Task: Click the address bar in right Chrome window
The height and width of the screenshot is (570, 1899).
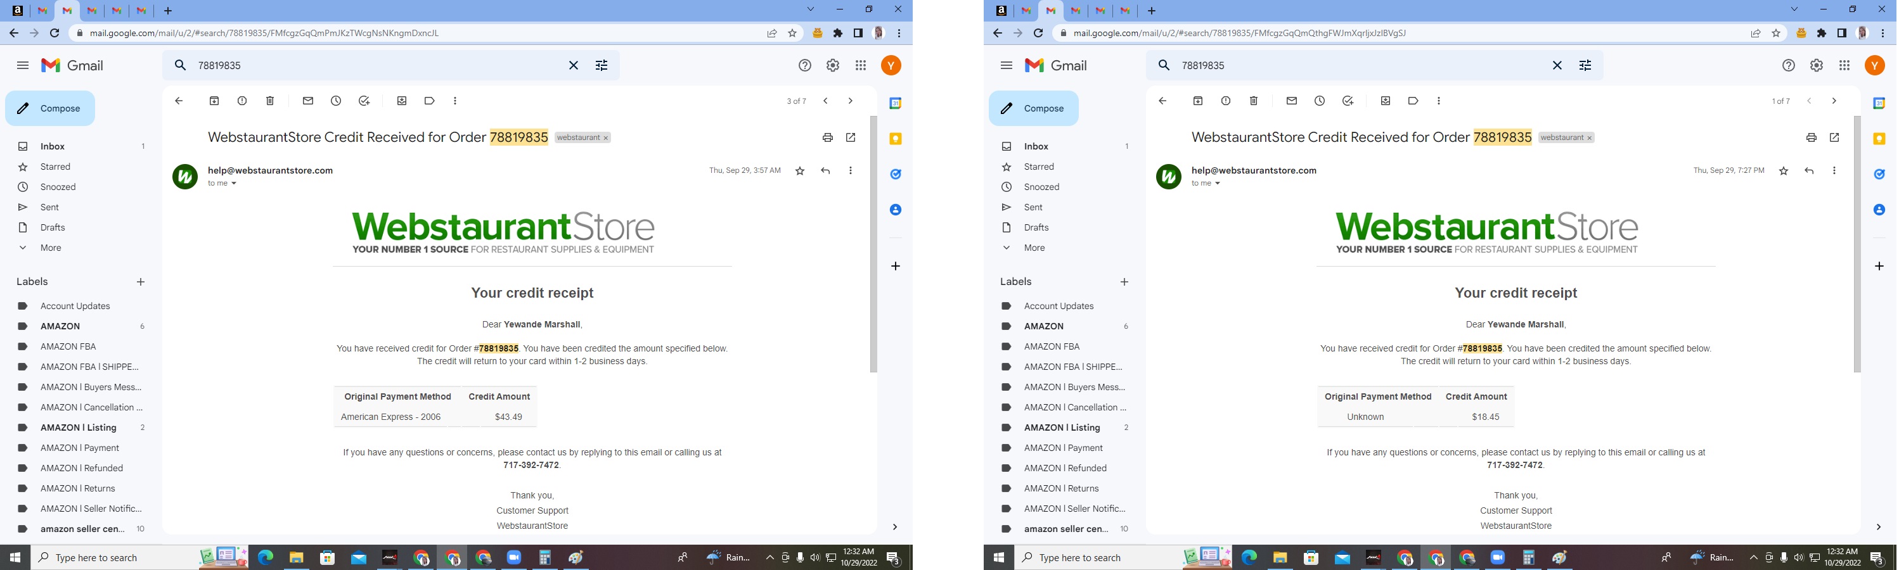Action: pyautogui.click(x=1401, y=33)
